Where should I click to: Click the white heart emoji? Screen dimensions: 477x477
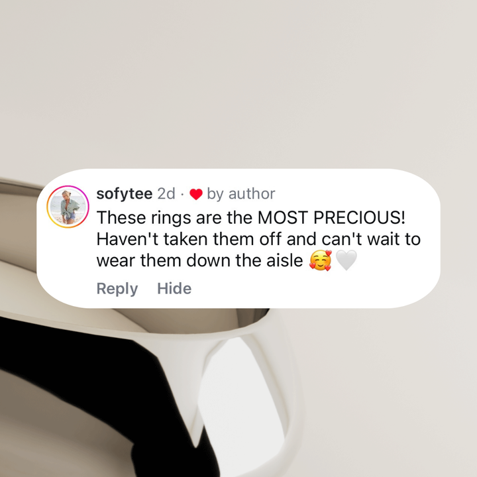coord(346,260)
